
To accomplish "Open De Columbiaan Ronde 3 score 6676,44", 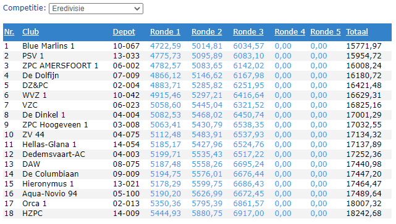I will pyautogui.click(x=248, y=174).
